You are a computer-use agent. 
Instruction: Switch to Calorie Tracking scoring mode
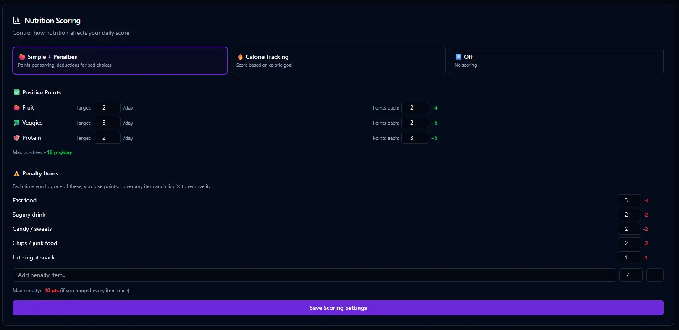click(338, 60)
